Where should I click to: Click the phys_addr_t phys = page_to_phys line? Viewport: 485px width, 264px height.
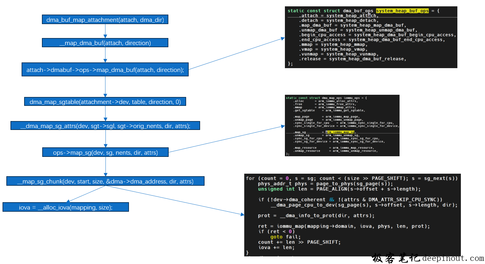(326, 184)
